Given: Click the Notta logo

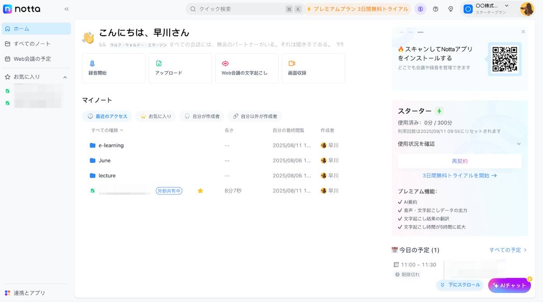Looking at the screenshot, I should [21, 9].
